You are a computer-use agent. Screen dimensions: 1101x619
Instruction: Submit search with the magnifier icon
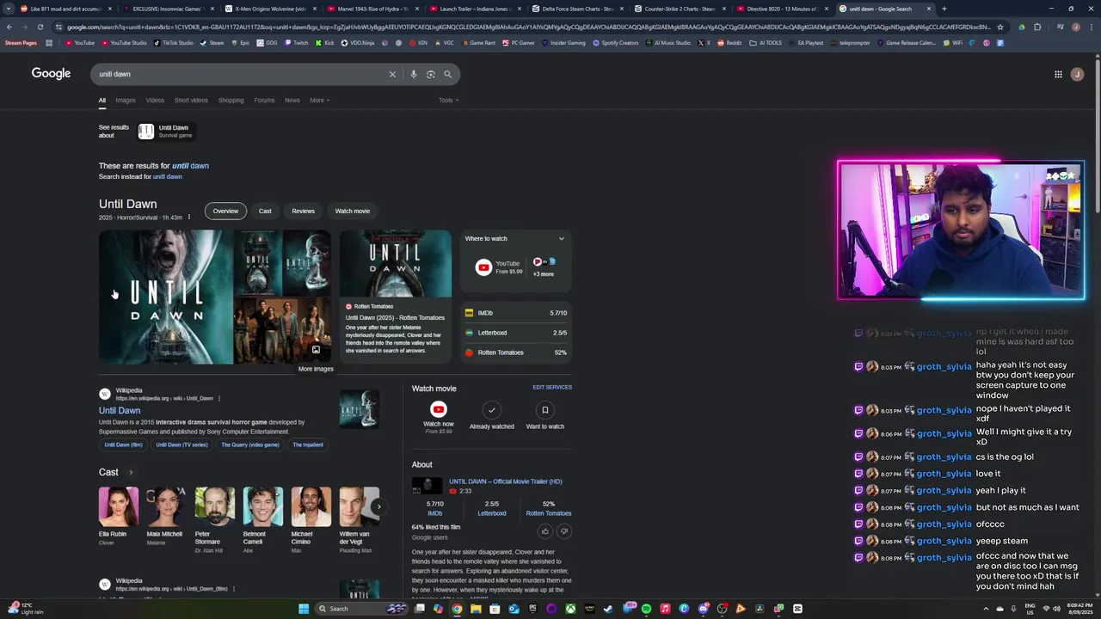[447, 74]
